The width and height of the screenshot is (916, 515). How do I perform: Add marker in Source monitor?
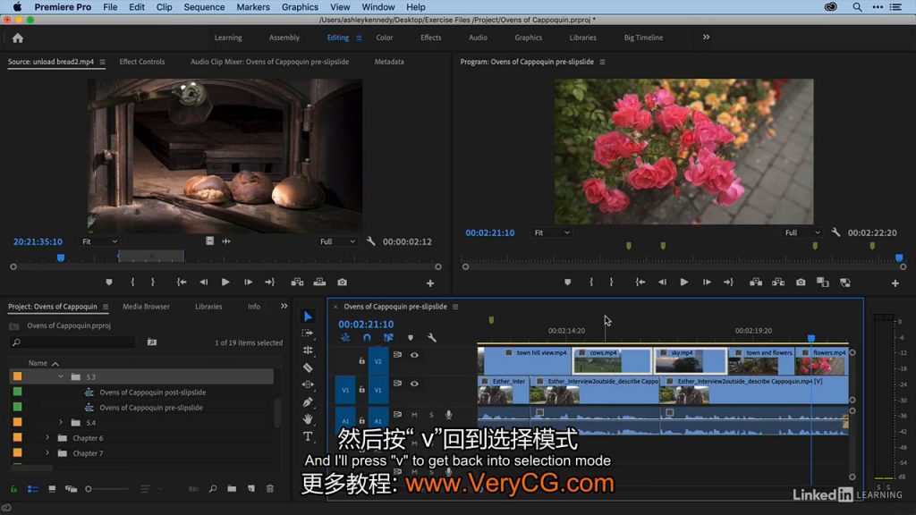(x=109, y=283)
